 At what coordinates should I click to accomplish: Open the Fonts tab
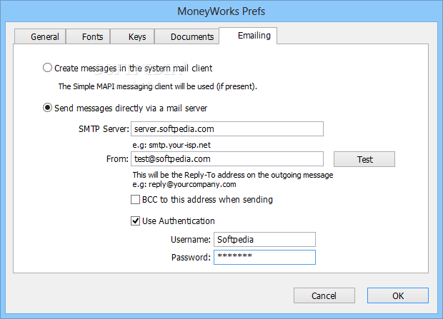click(x=88, y=36)
